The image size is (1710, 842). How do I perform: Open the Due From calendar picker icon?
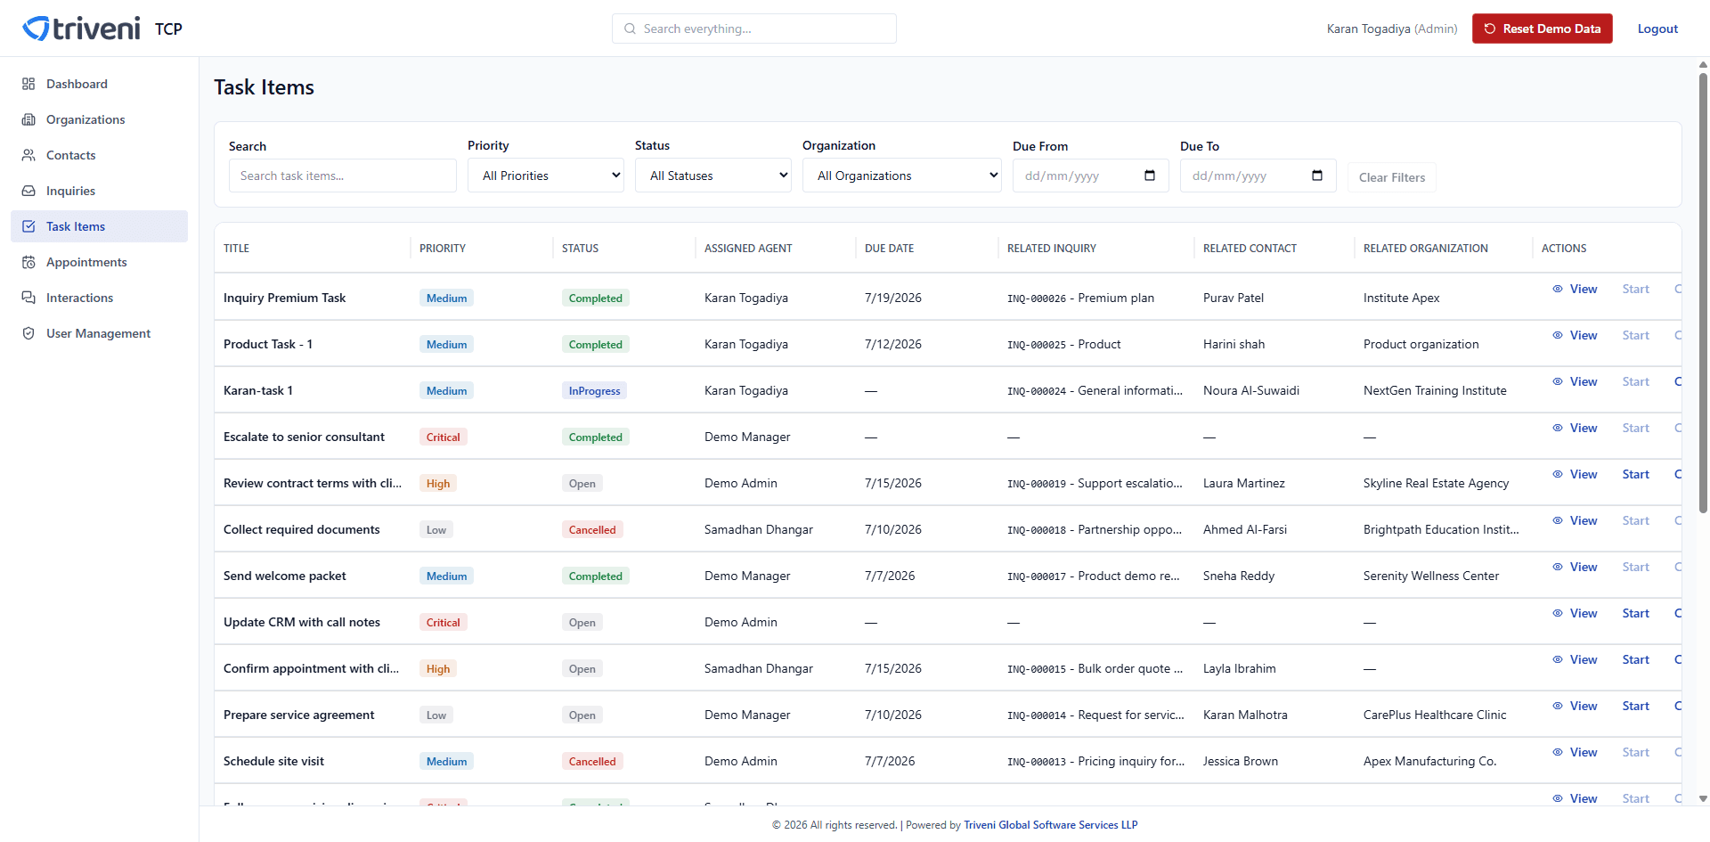1150,176
